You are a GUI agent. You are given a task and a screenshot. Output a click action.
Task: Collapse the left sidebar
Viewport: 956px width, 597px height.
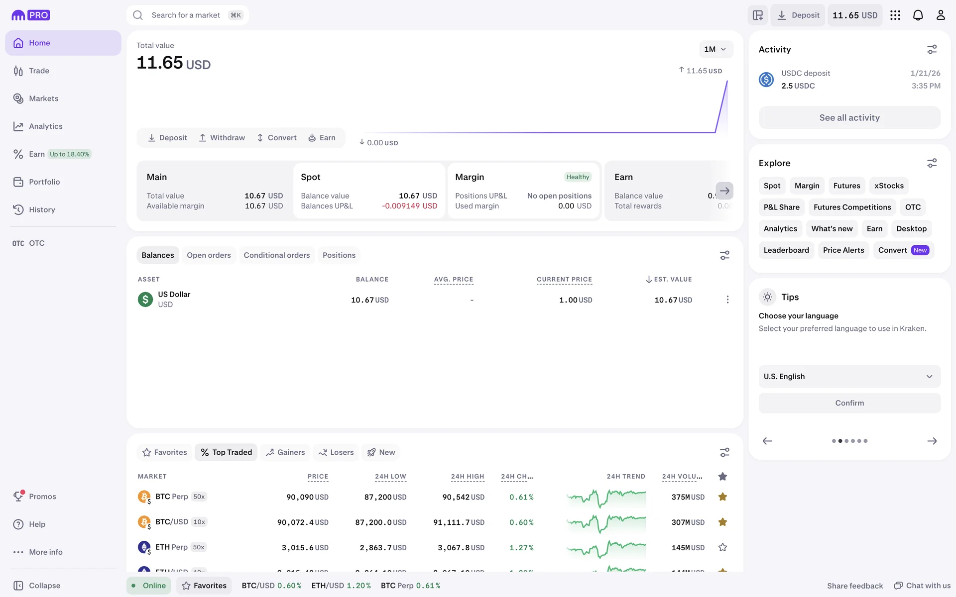[37, 586]
